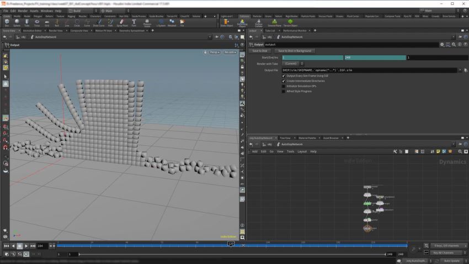
Task: Open the Main radial menu dropdown
Action: coord(115,11)
